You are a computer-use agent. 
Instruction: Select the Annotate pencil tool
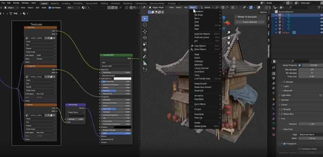click(x=145, y=57)
